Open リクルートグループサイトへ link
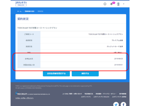The height and width of the screenshot is (106, 141). 25,98
